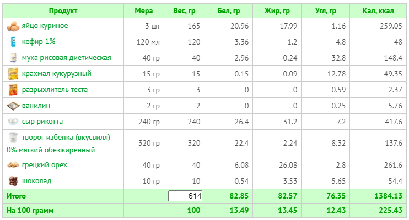Click the rice flour bag icon

(13, 58)
